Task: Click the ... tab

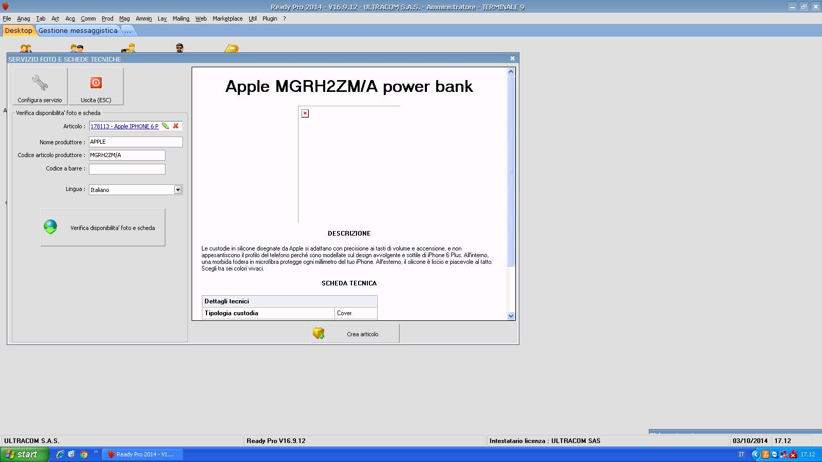Action: [128, 30]
